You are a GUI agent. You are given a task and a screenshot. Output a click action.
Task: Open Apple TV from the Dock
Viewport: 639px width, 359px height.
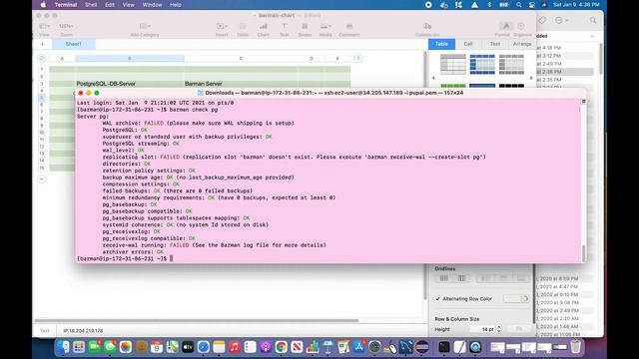pyautogui.click(x=188, y=347)
